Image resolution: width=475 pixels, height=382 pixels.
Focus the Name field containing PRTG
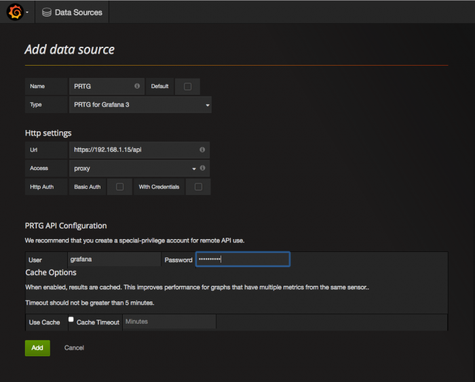107,87
